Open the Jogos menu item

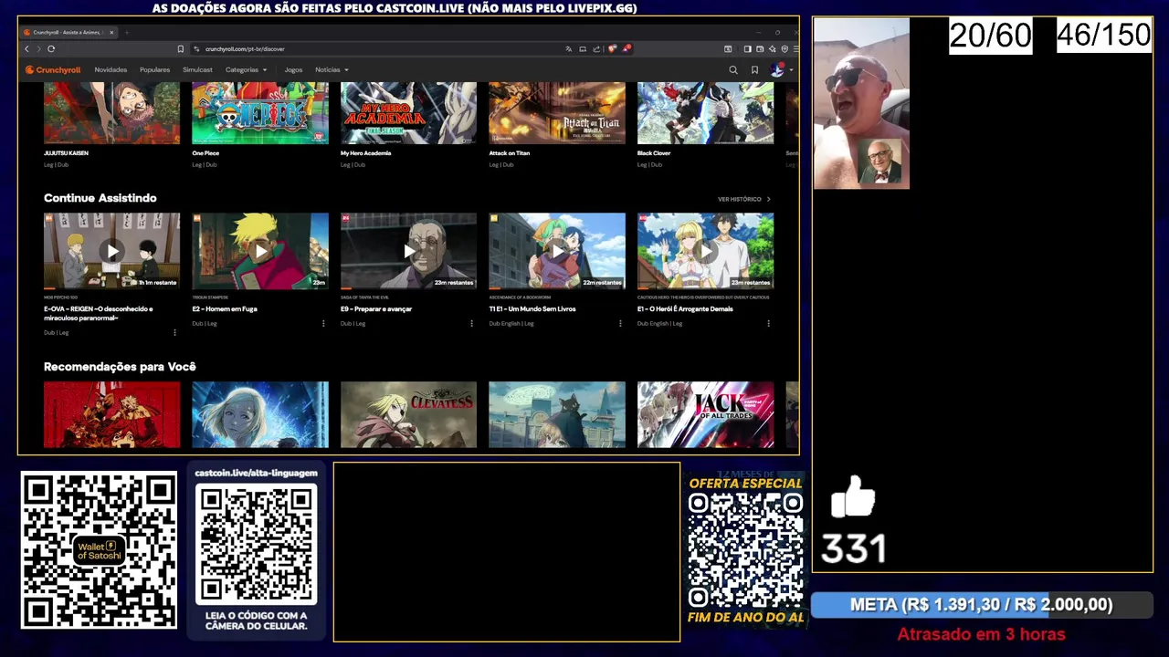[x=293, y=69]
